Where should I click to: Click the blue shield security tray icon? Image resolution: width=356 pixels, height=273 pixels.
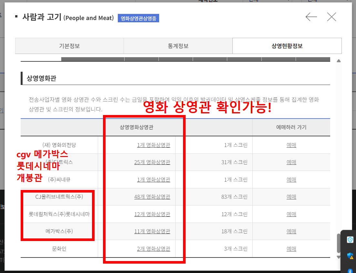point(350,240)
